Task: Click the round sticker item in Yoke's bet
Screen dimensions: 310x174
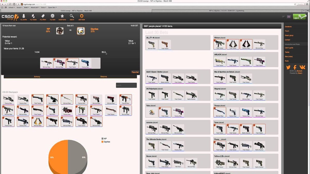Action: click(152, 112)
